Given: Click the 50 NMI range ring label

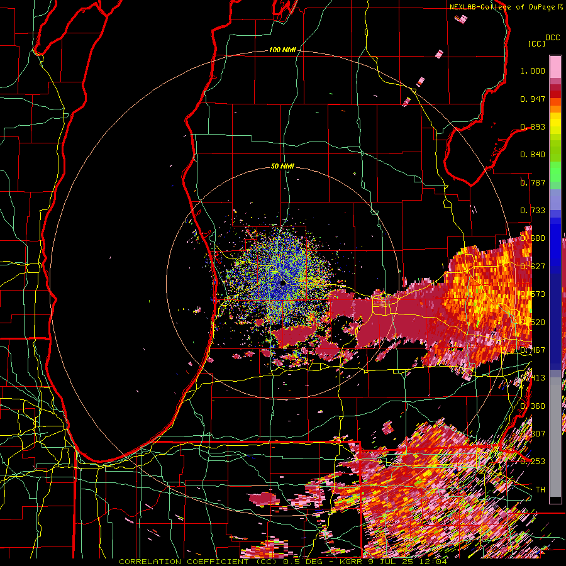Looking at the screenshot, I should click(282, 166).
